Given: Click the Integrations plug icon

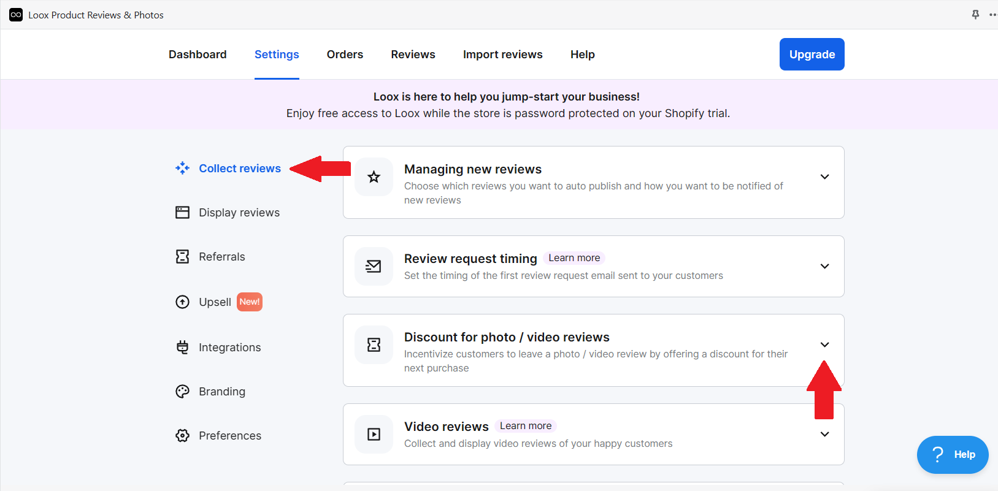Looking at the screenshot, I should tap(182, 347).
